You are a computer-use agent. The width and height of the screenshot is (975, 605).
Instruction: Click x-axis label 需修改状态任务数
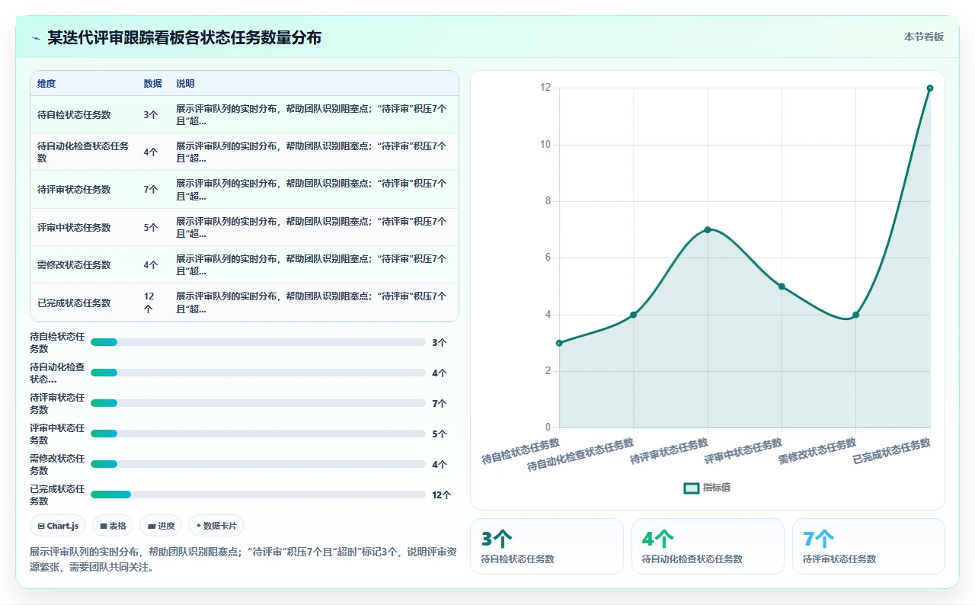click(x=818, y=450)
